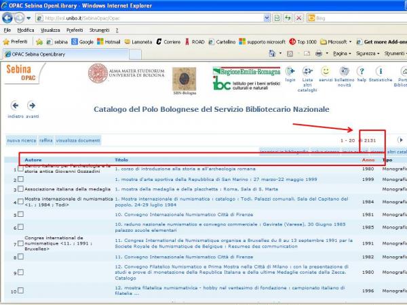Open the supporto microsoft favorites link

(x=262, y=42)
